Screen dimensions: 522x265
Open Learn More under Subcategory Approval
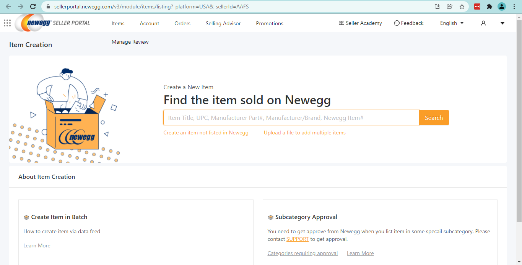[360, 253]
